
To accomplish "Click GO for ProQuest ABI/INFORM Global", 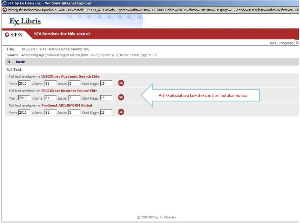I will [121, 112].
